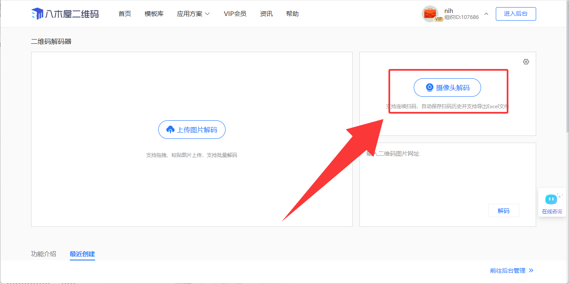Select the 最近创建 tab
The image size is (569, 284).
[82, 254]
